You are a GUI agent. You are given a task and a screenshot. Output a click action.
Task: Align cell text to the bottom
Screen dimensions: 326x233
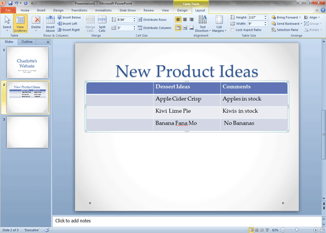pyautogui.click(x=191, y=28)
